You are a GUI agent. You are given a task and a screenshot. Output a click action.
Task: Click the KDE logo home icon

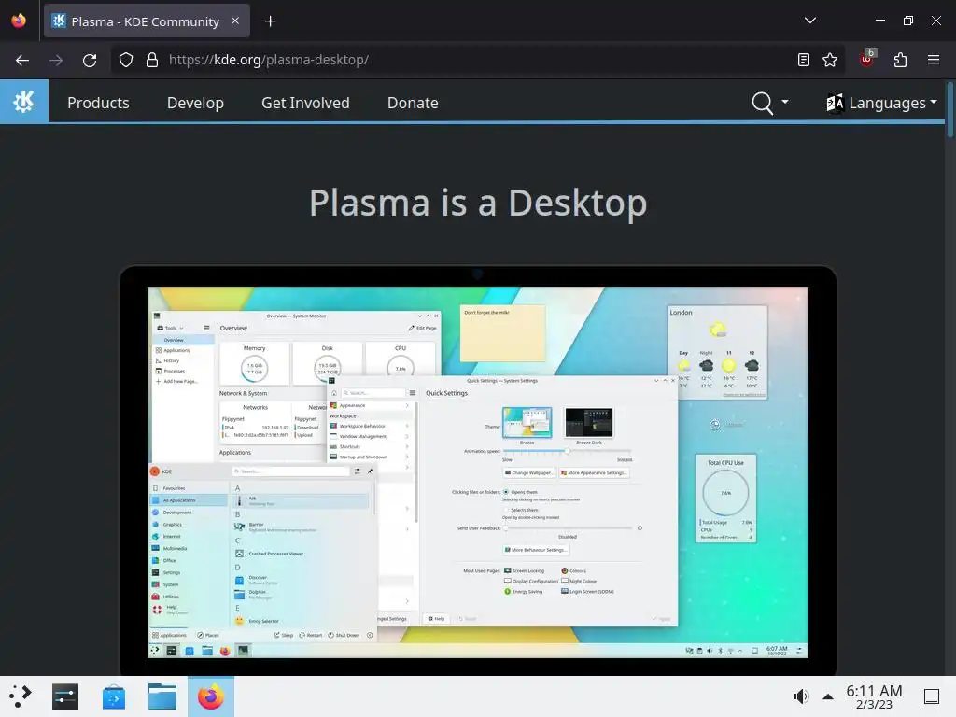pyautogui.click(x=23, y=101)
